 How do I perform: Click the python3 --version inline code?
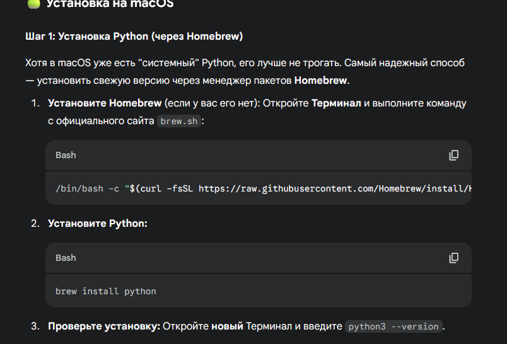click(393, 326)
